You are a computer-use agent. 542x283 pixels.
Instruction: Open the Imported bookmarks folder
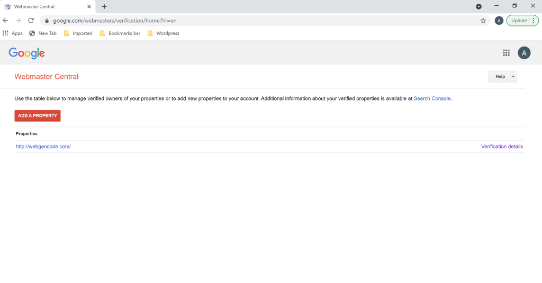pyautogui.click(x=78, y=33)
